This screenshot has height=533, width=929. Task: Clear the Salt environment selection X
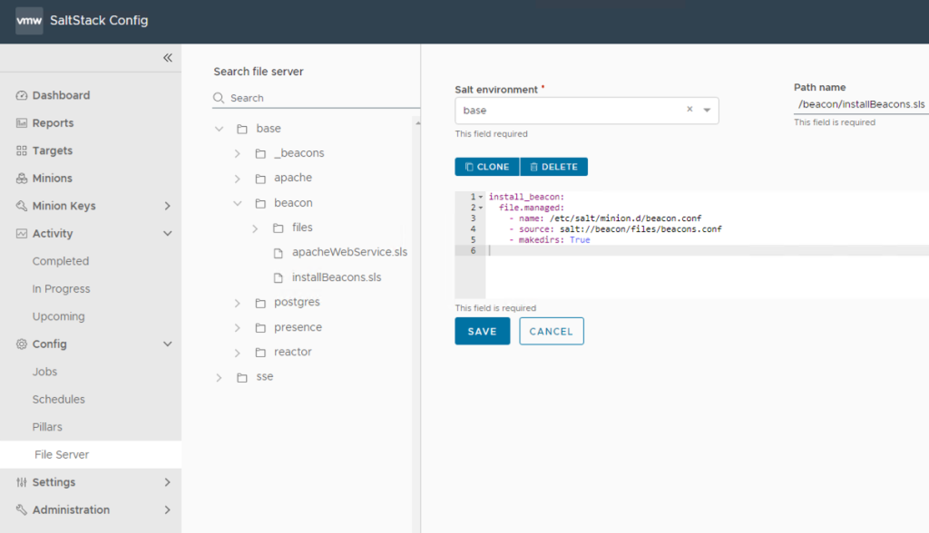[689, 110]
